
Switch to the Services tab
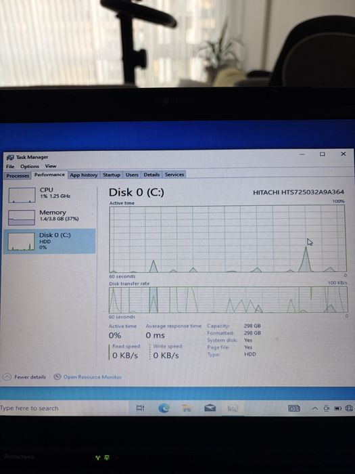(174, 175)
